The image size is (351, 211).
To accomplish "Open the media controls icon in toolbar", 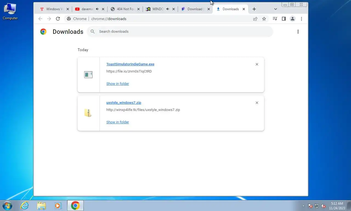I will click(x=275, y=19).
